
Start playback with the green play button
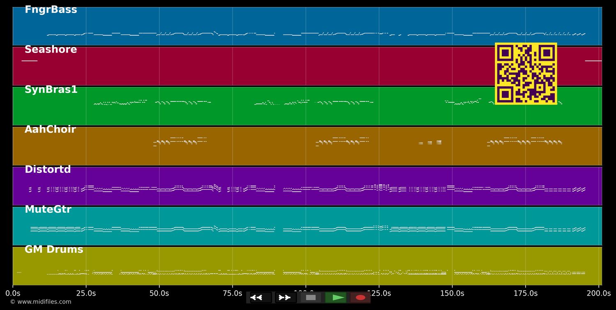(x=336, y=298)
